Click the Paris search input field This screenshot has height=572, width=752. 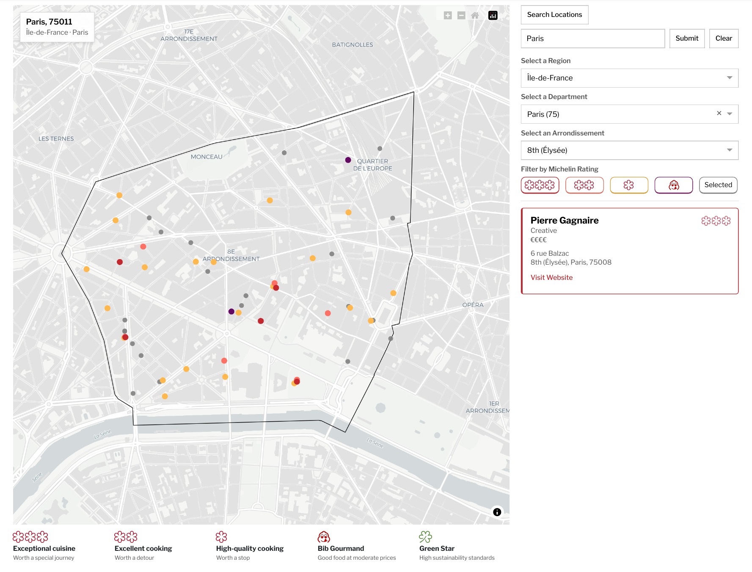tap(593, 39)
